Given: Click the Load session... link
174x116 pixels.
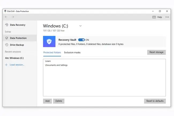Looking at the screenshot, I should [x=17, y=65].
